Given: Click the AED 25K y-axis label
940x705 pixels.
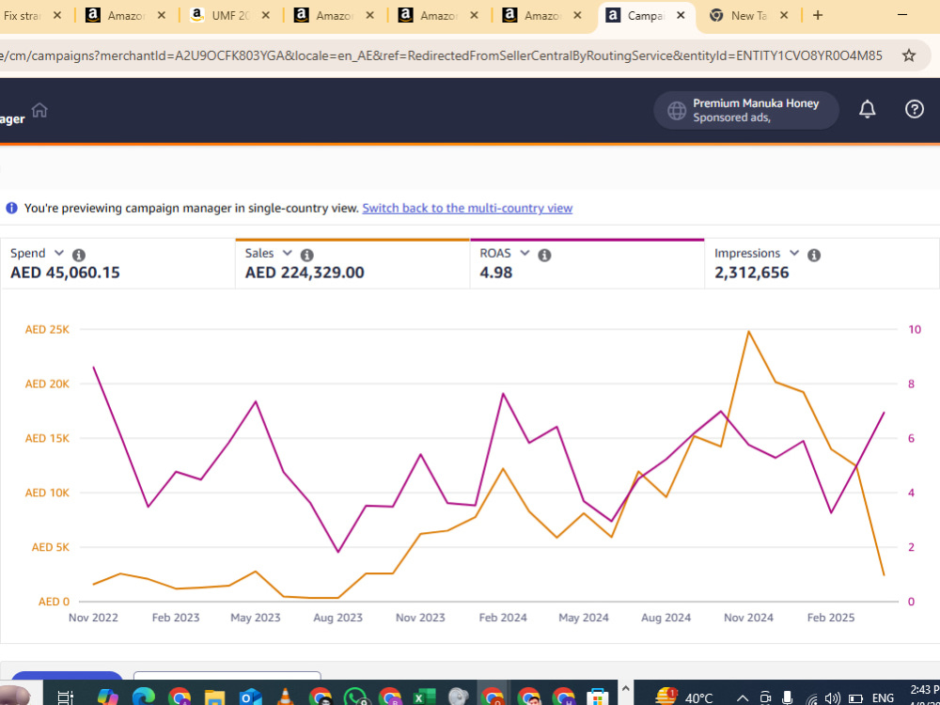Looking at the screenshot, I should coord(47,329).
